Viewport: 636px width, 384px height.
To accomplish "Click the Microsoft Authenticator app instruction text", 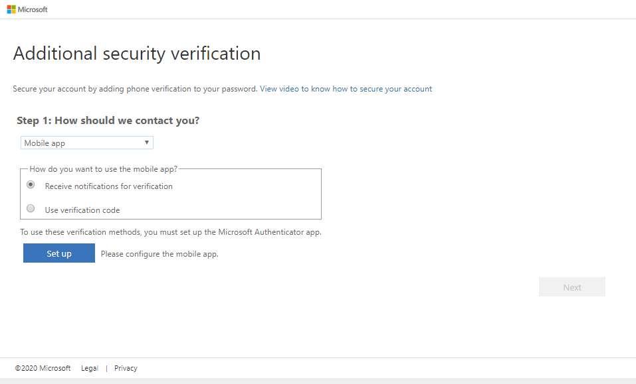I will coord(171,232).
